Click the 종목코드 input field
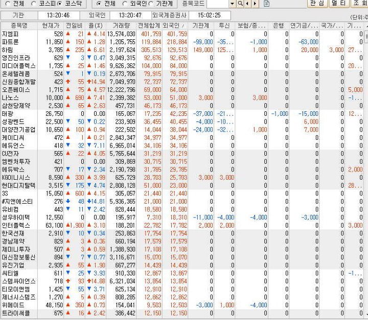This screenshot has height=320, width=368. point(218,4)
